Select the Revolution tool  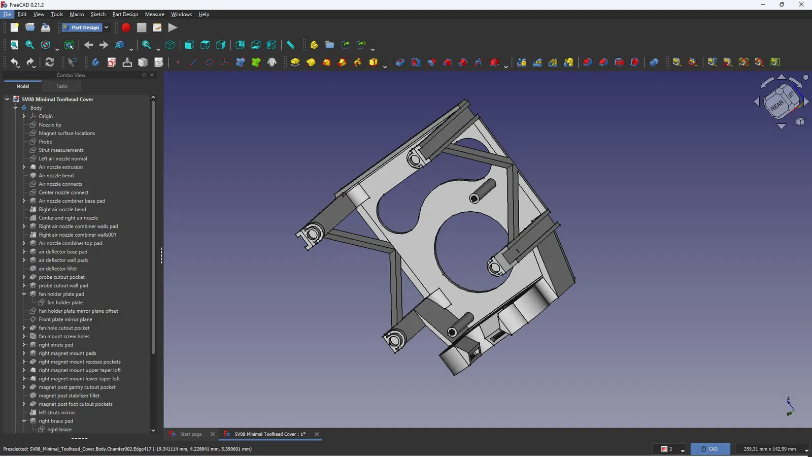pos(311,62)
